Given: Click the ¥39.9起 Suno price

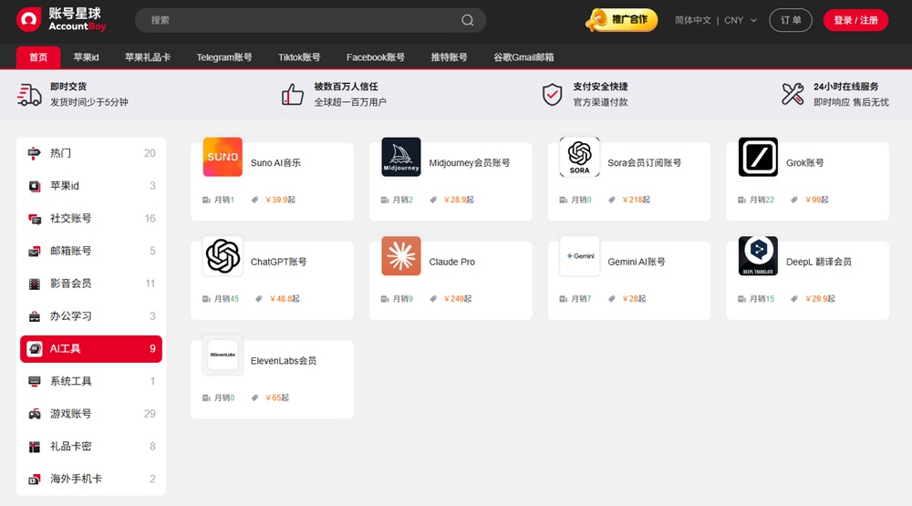Looking at the screenshot, I should click(280, 200).
